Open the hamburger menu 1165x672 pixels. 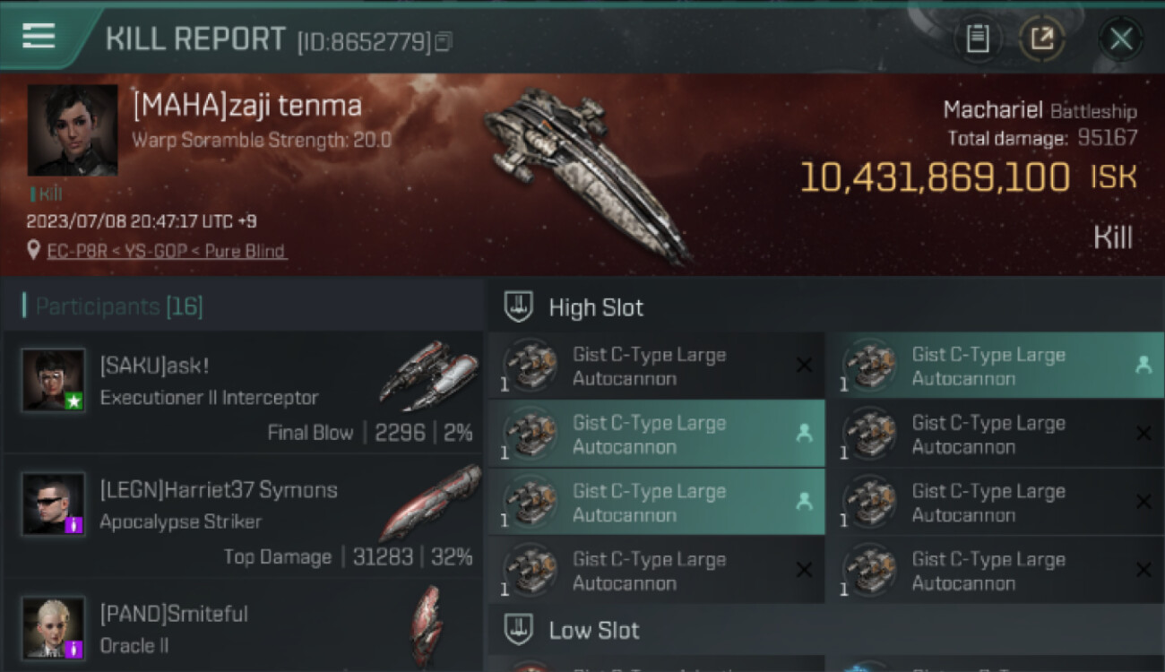point(39,36)
